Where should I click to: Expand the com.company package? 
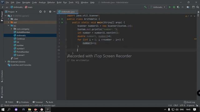click(11, 29)
